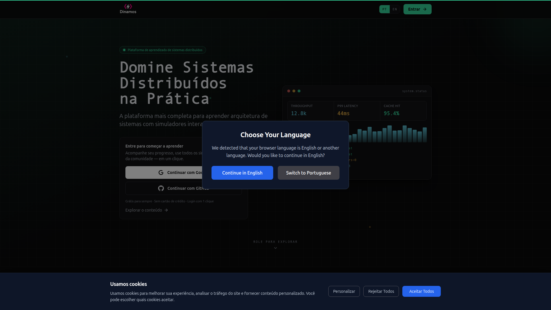This screenshot has width=551, height=310.
Task: Click the CACHE HIT 95.4% metric card
Action: [x=403, y=111]
